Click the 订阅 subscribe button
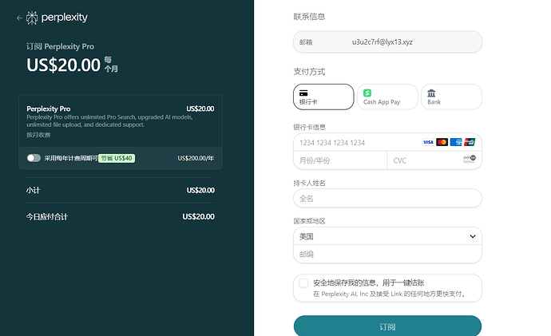This screenshot has height=336, width=551. coord(387,326)
